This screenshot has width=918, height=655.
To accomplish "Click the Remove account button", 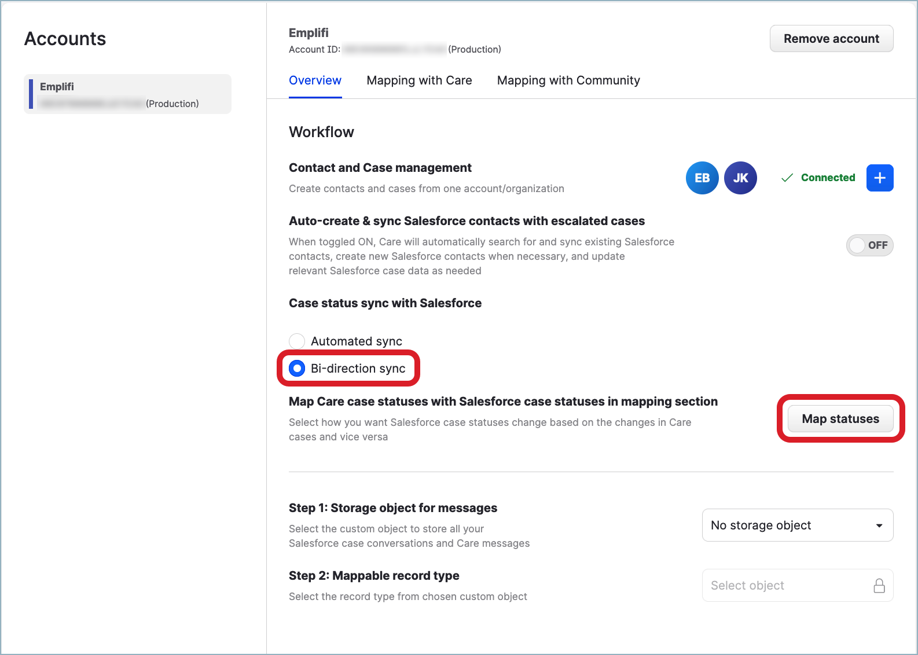I will point(831,39).
